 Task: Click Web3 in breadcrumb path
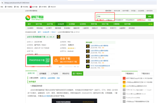pos(54,32)
